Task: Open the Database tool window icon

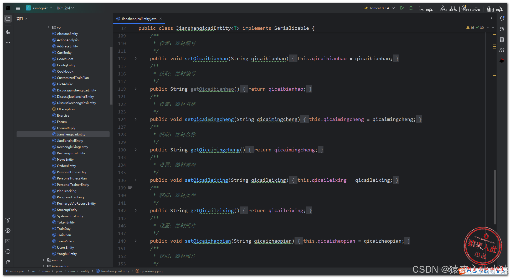Action: (x=502, y=40)
